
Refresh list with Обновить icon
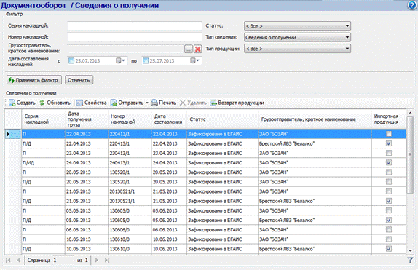(x=42, y=103)
